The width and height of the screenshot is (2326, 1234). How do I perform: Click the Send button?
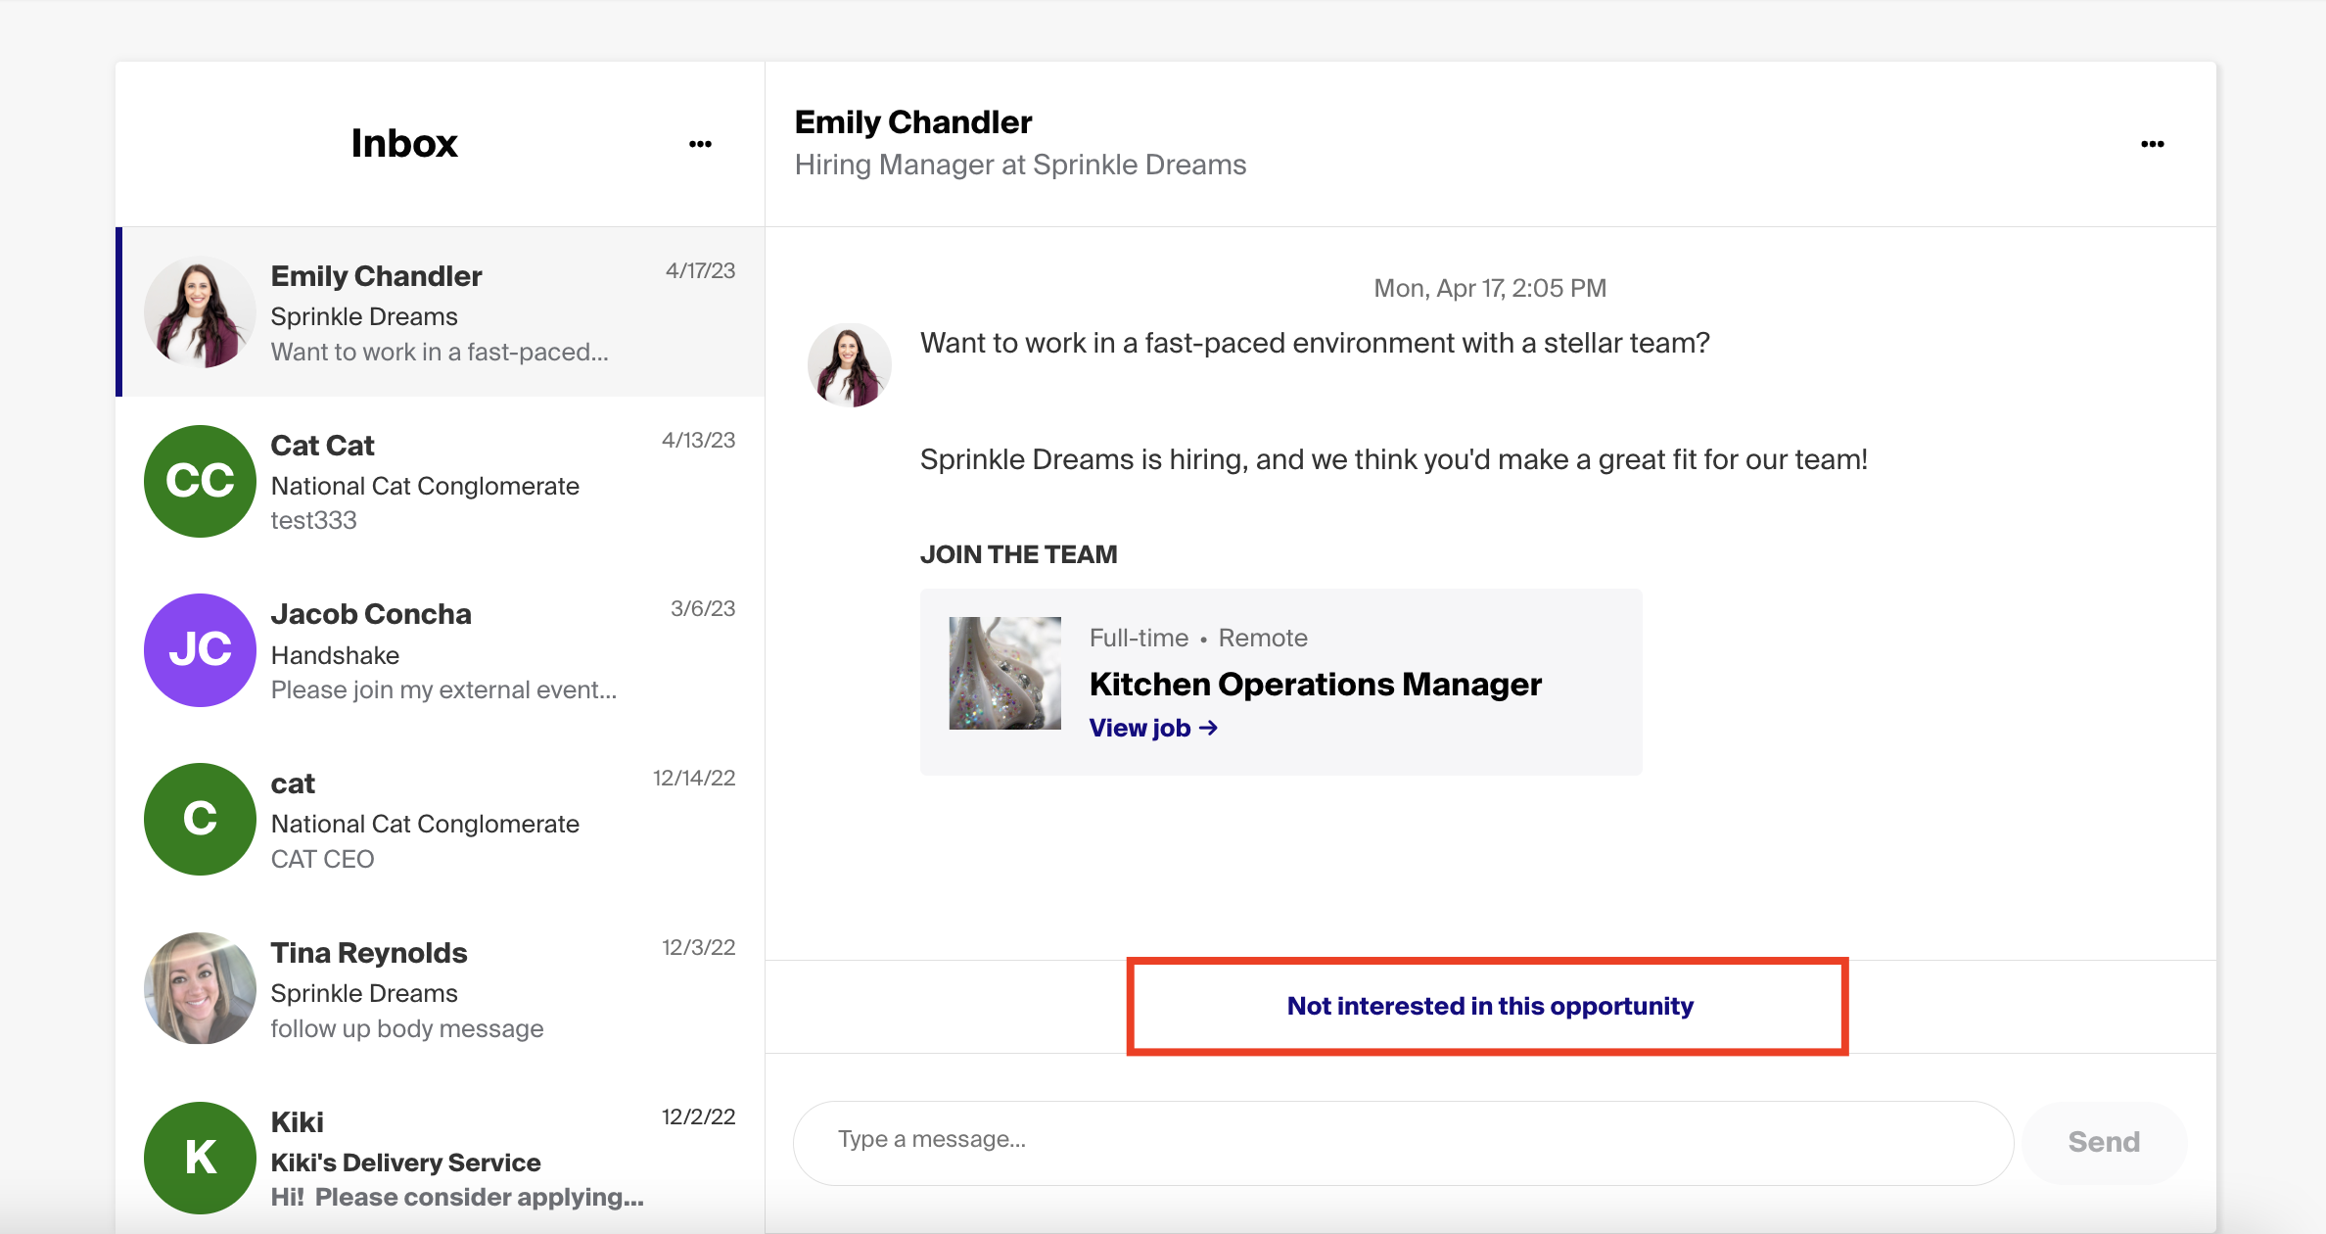pyautogui.click(x=2104, y=1142)
